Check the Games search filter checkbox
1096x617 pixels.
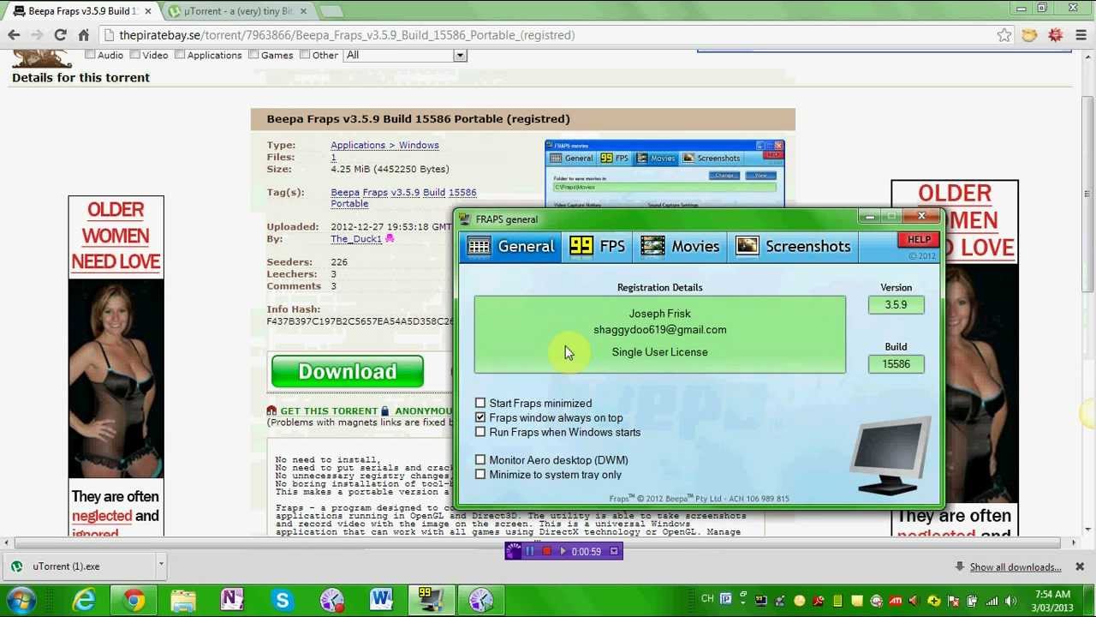tap(253, 55)
